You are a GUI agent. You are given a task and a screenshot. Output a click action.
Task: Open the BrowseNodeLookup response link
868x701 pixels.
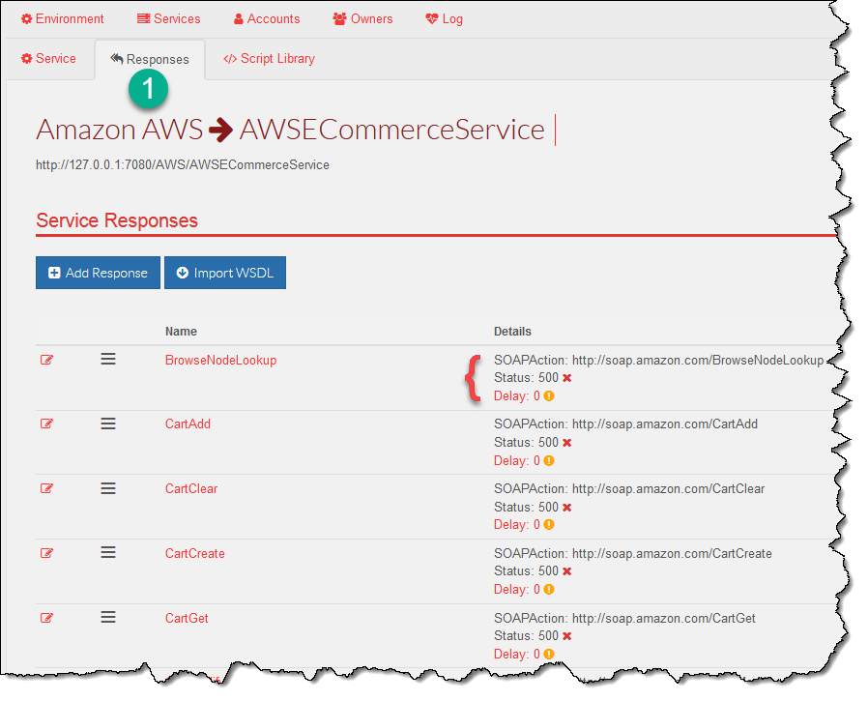[x=221, y=360]
